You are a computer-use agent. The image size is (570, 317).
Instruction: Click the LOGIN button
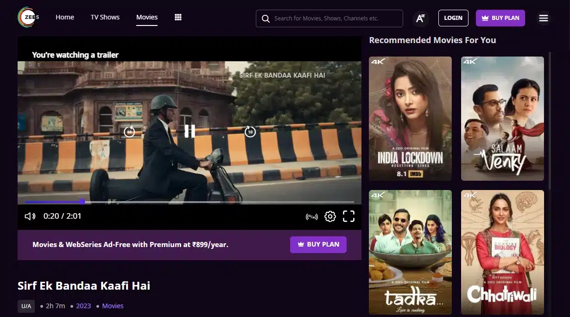[453, 18]
